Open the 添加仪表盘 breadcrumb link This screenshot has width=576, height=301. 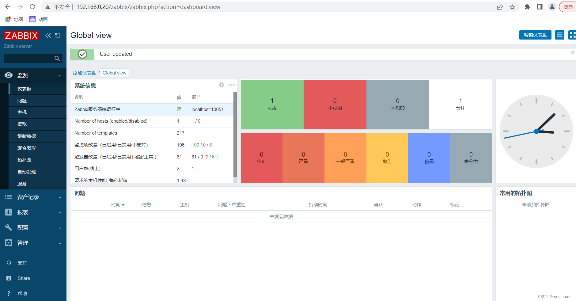tap(84, 73)
